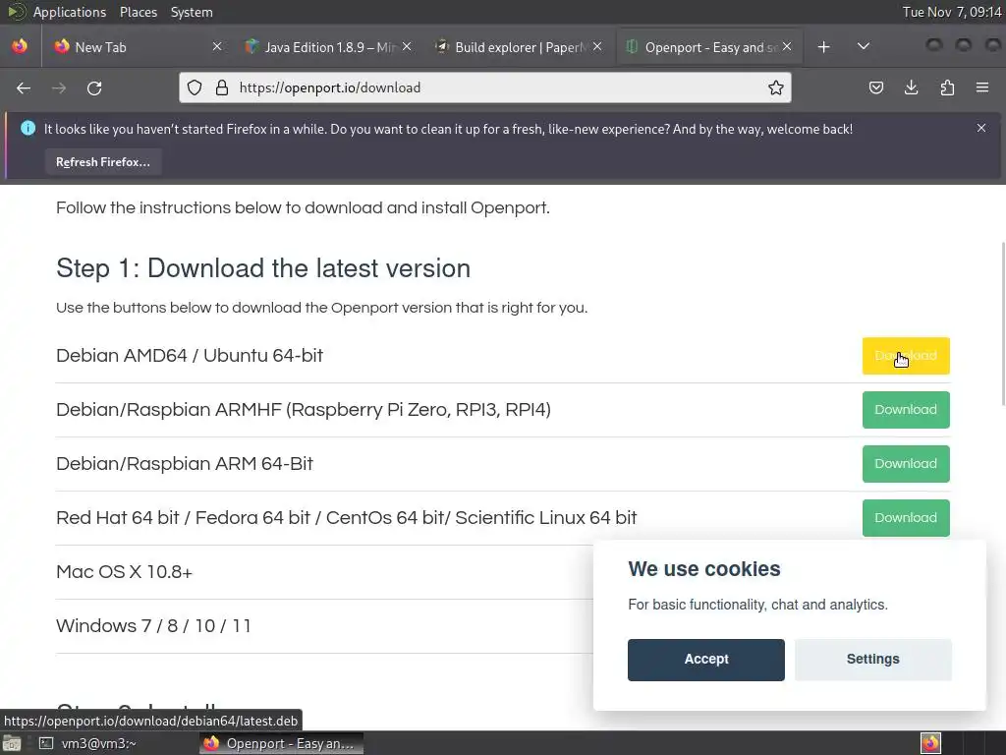Switch to Java Edition 1.8.9 tab
Screen dimensions: 1006x755
point(326,47)
